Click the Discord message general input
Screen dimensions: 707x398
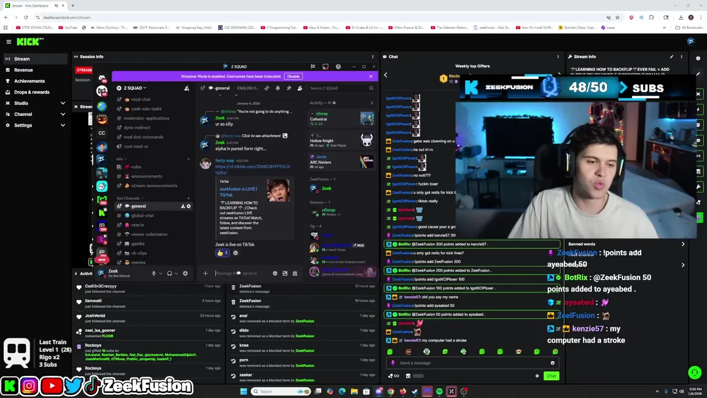(242, 273)
